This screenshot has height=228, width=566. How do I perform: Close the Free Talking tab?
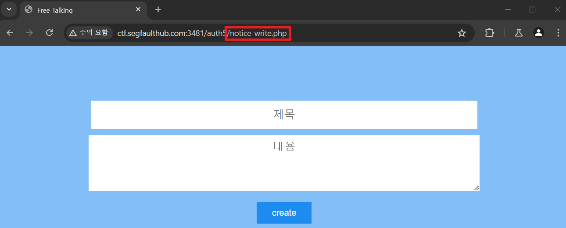[138, 9]
